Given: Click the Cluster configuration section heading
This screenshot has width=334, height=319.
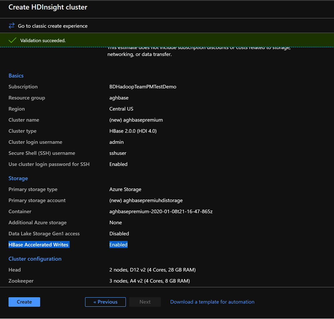Looking at the screenshot, I should pos(35,259).
